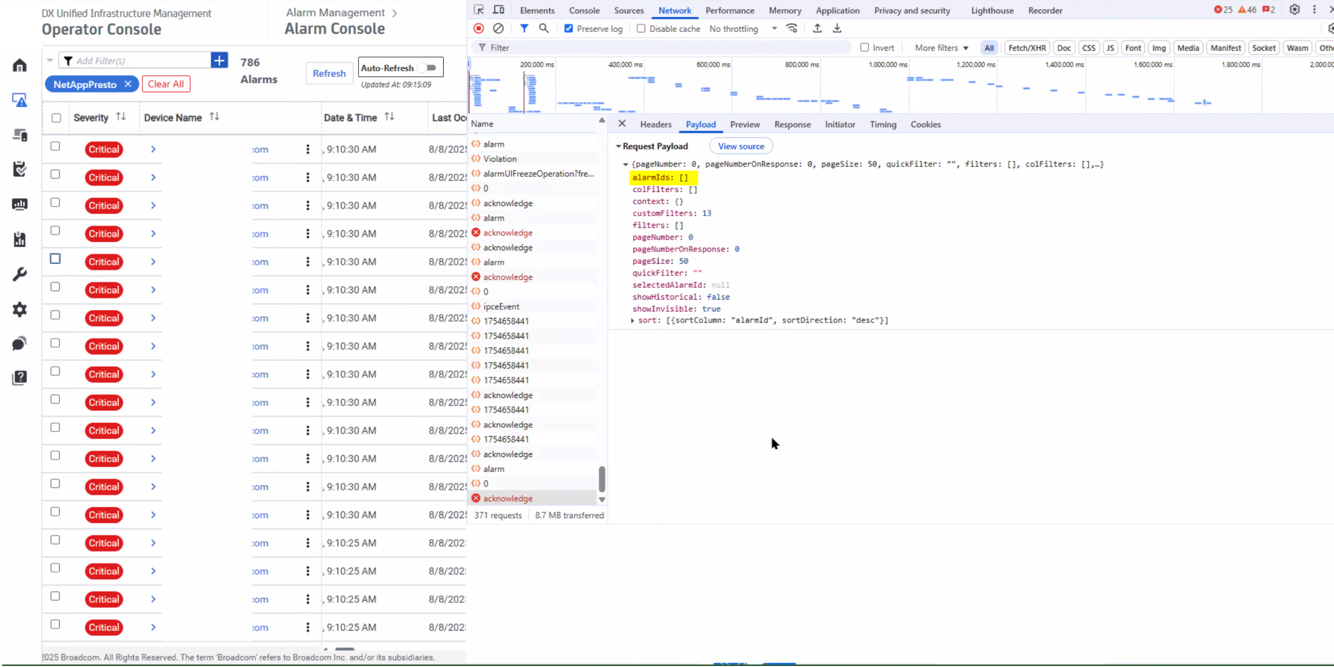Image resolution: width=1334 pixels, height=667 pixels.
Task: Open the DevTools settings gear
Action: point(1294,10)
